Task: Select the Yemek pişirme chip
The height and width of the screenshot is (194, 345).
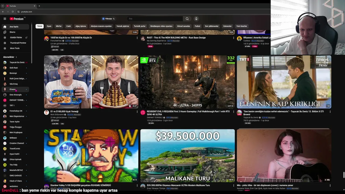Action: 123,26
